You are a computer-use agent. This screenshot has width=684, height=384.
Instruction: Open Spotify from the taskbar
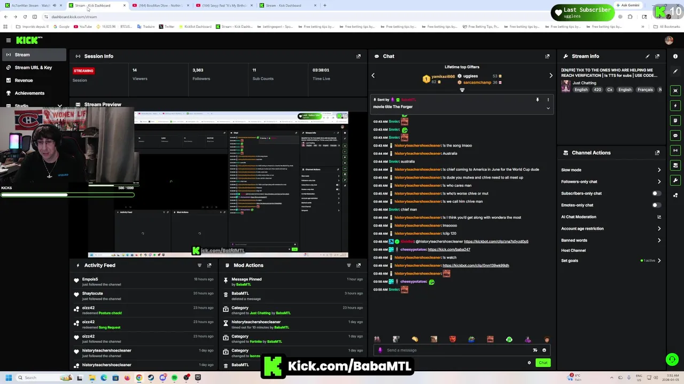point(174,378)
